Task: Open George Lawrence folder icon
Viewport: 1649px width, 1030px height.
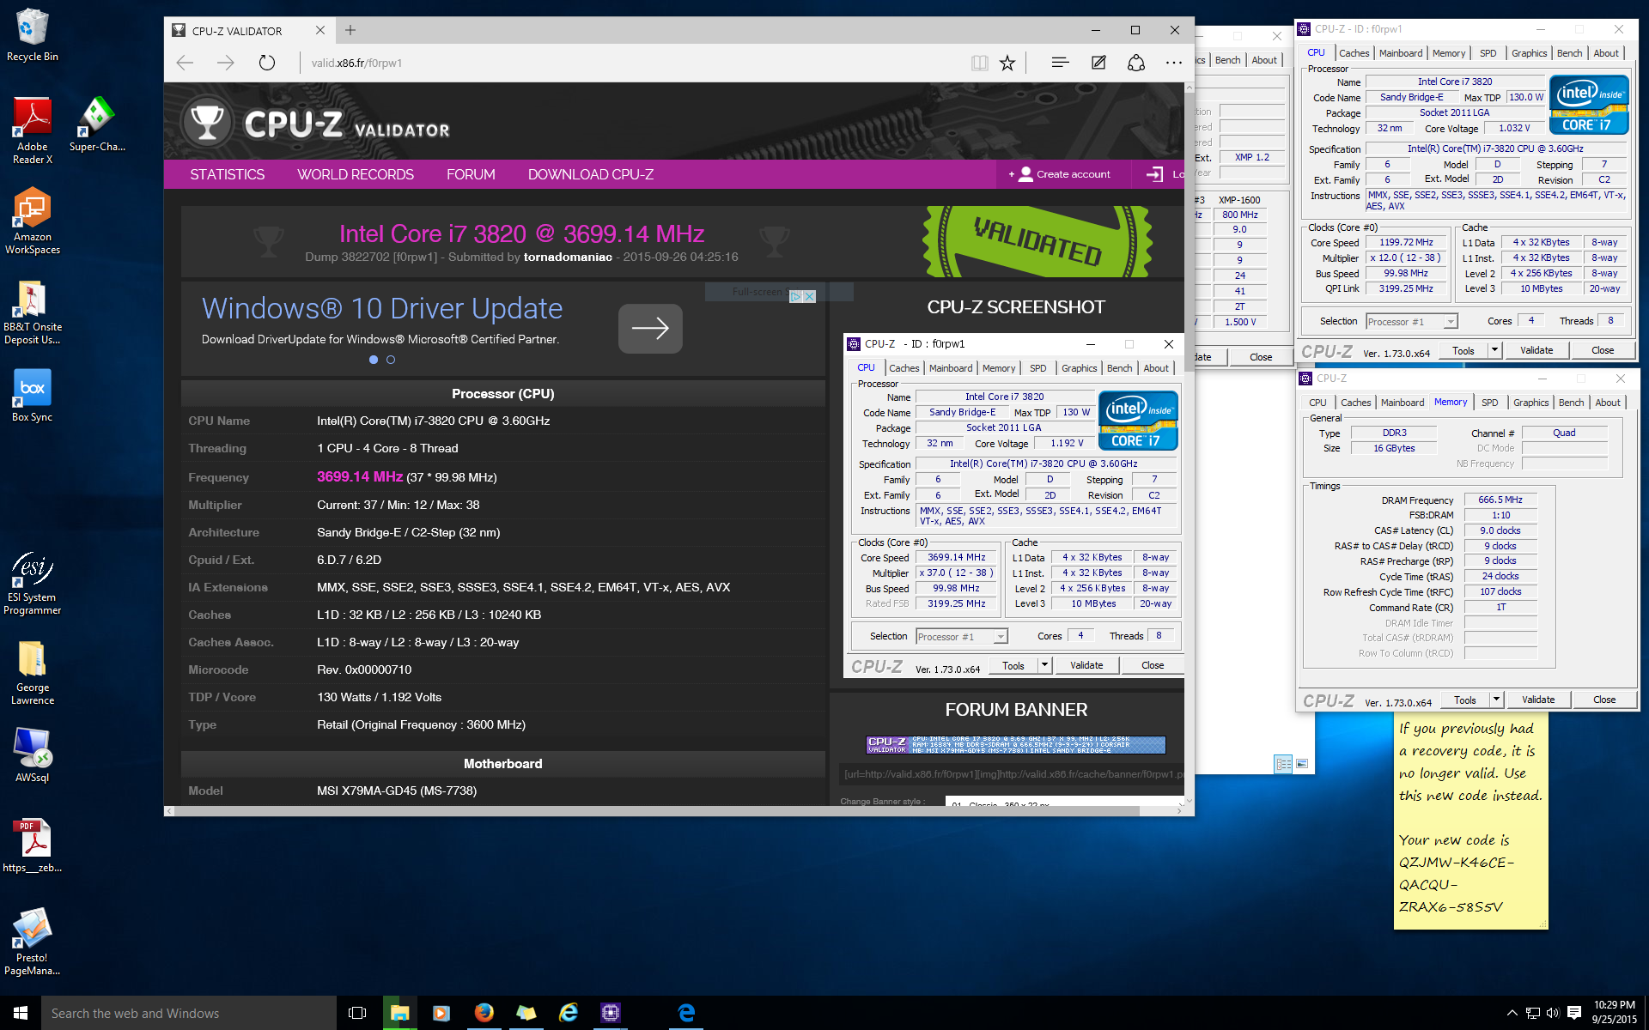Action: [32, 672]
